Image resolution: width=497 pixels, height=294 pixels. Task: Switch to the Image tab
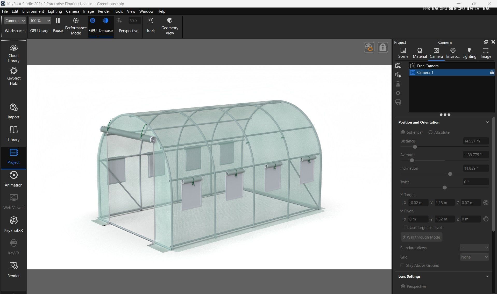pyautogui.click(x=486, y=53)
